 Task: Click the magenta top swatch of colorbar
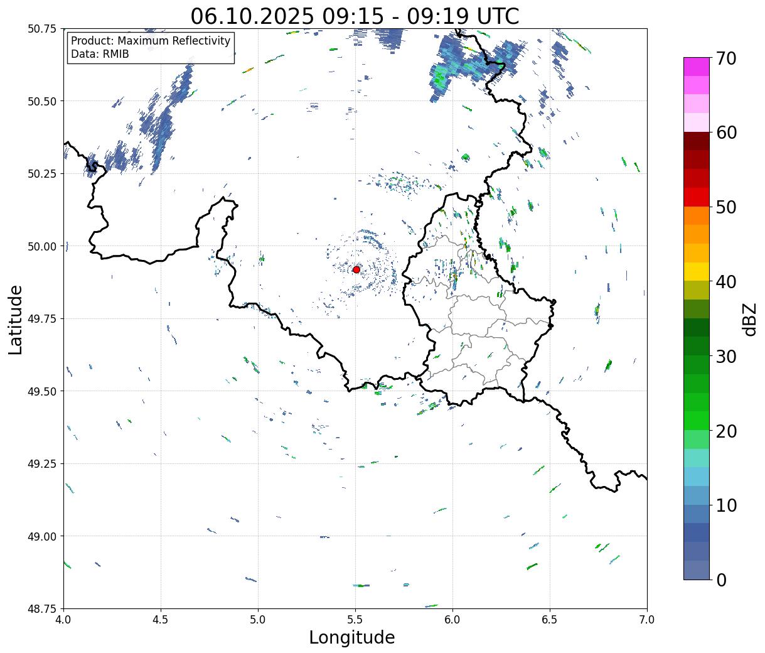pyautogui.click(x=697, y=67)
